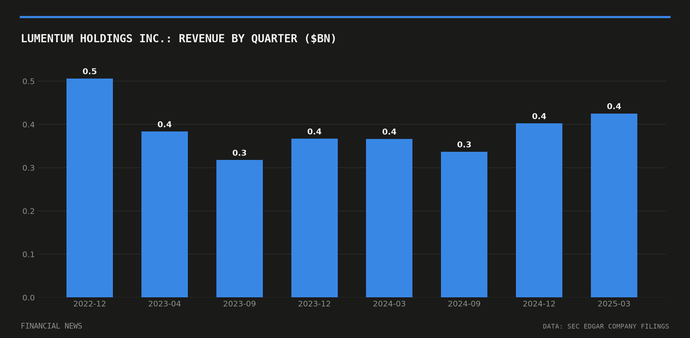Click the 2022-12 x-axis label
The height and width of the screenshot is (338, 690).
tap(90, 304)
